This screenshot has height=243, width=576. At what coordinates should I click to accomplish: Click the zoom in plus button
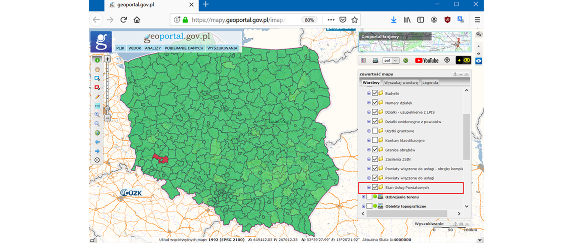pyautogui.click(x=107, y=59)
